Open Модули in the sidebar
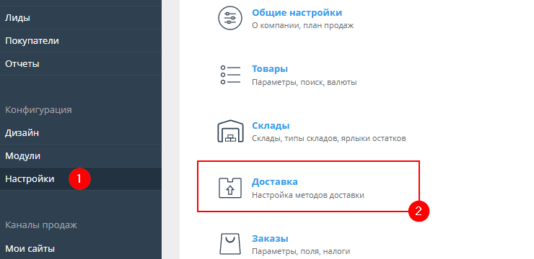Screen dimensions: 534x259 click(81, 156)
